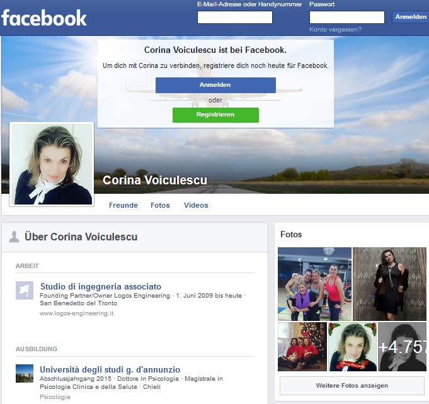The height and width of the screenshot is (404, 429).
Task: Open Corina Voiculescu's profile picture
Action: 52,164
